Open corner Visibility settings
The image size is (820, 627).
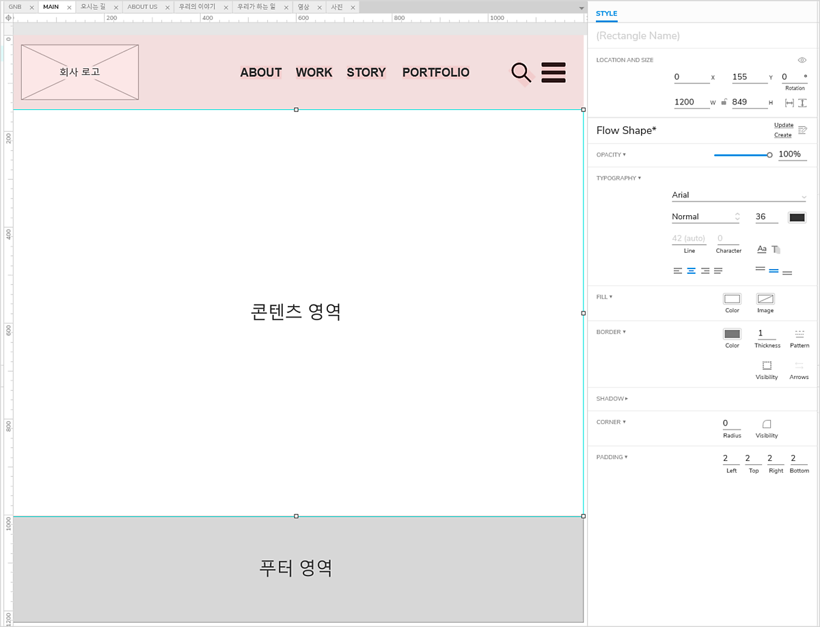tap(766, 424)
